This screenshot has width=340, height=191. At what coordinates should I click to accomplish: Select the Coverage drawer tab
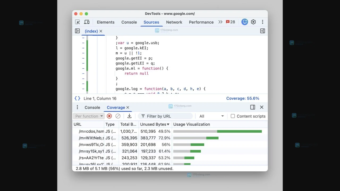(116, 107)
